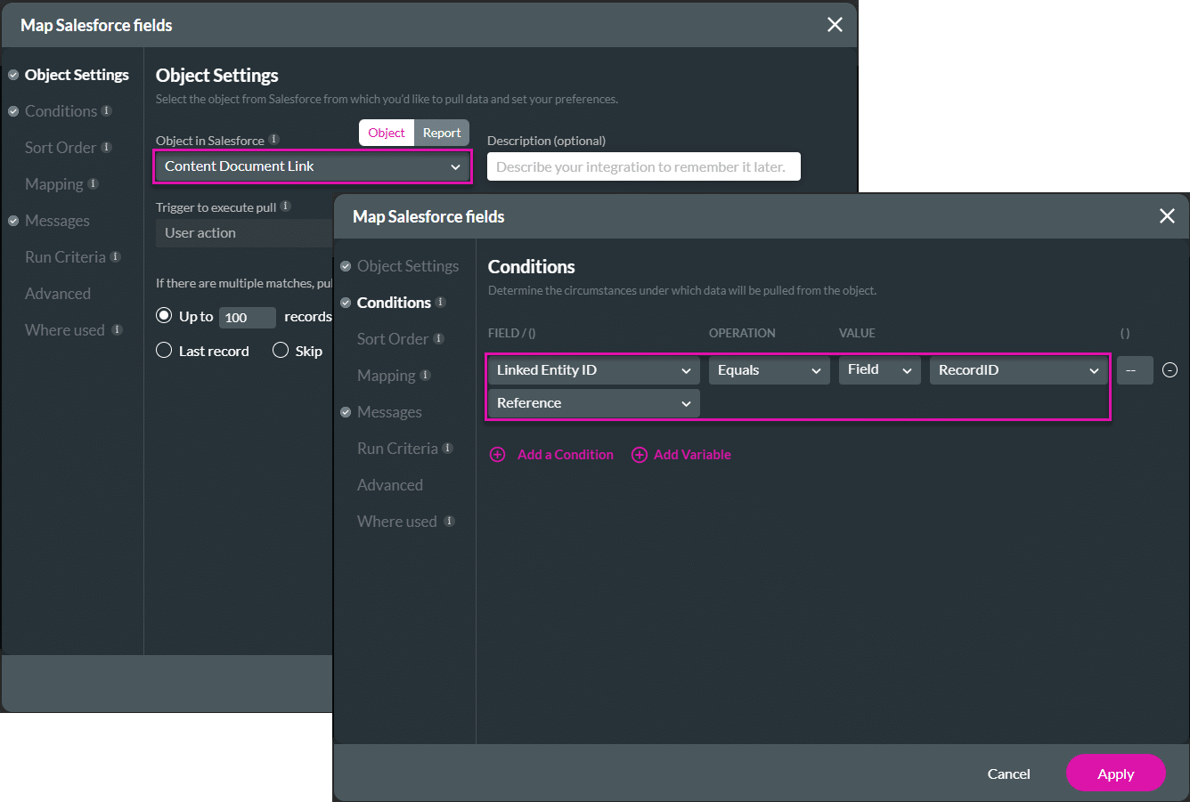Open Messages tab in back window
Image resolution: width=1190 pixels, height=802 pixels.
tap(57, 221)
